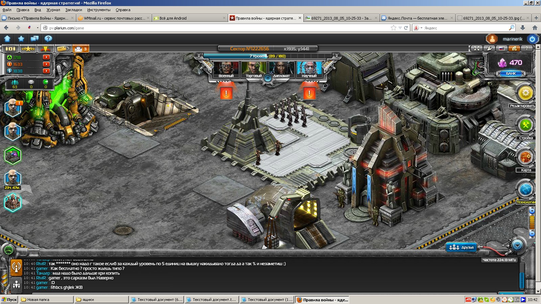The height and width of the screenshot is (304, 541).
Task: Open the Файл menu in Firefox
Action: click(x=7, y=10)
